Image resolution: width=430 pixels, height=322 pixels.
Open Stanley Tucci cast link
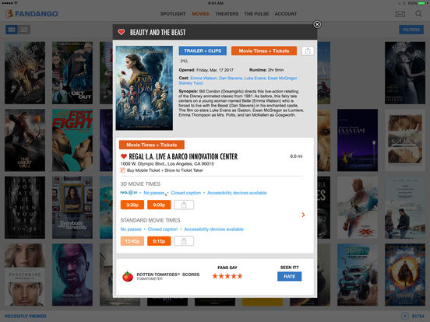(x=191, y=83)
